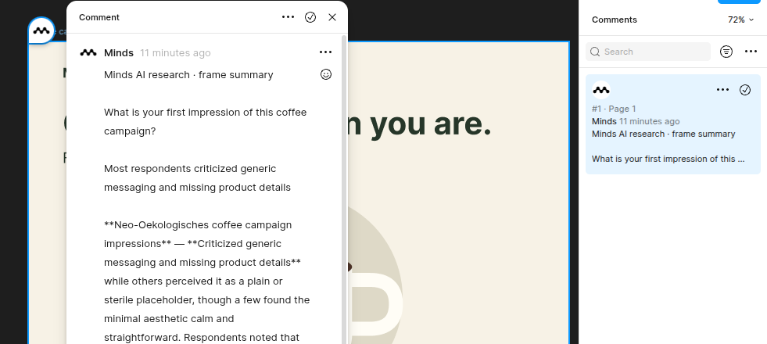Click the 'Comments' panel title

(x=614, y=20)
